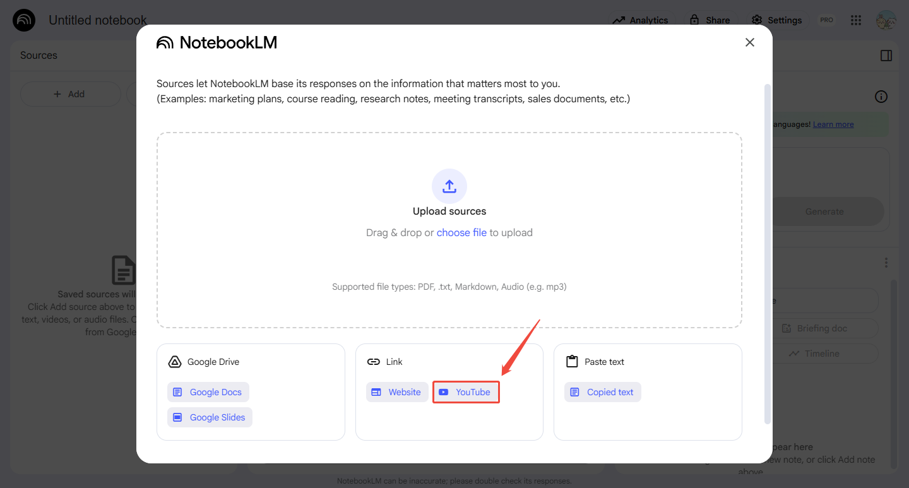The height and width of the screenshot is (488, 909).
Task: Click the Google Drive icon
Action: point(175,362)
